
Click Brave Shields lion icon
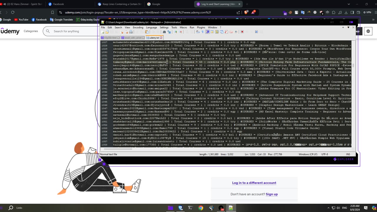tap(246, 12)
